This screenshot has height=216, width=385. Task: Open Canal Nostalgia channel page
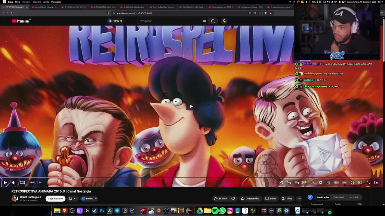pos(29,197)
